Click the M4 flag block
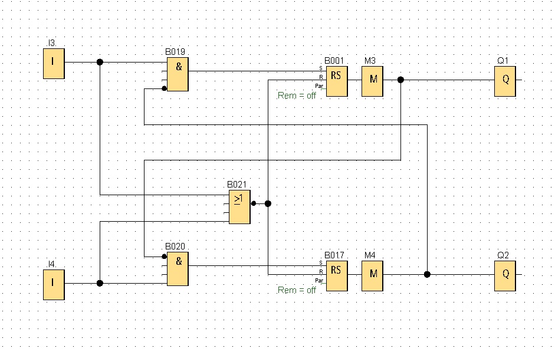The width and height of the screenshot is (555, 355). coord(372,275)
